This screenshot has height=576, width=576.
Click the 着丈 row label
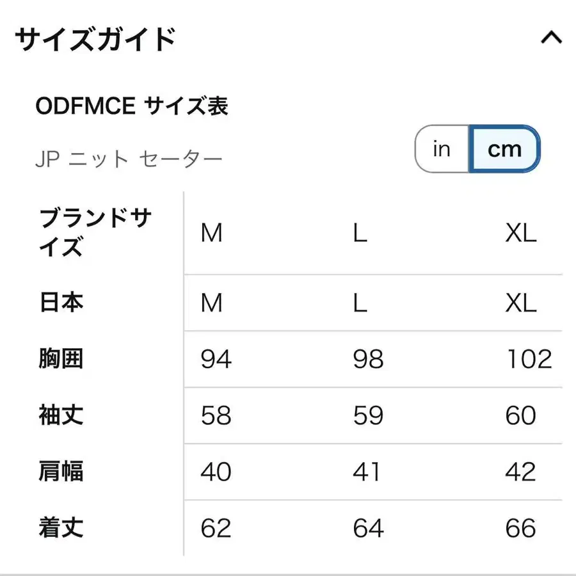coord(60,529)
